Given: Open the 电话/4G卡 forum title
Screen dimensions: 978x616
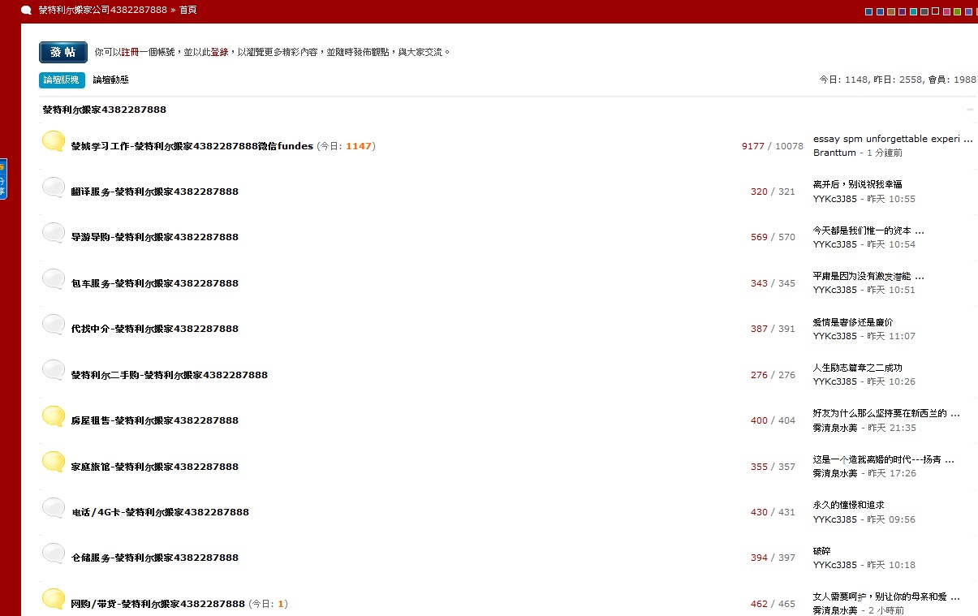Looking at the screenshot, I should coord(160,512).
